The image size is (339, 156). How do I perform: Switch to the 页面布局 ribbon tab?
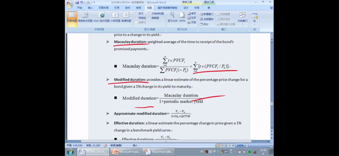[103, 8]
